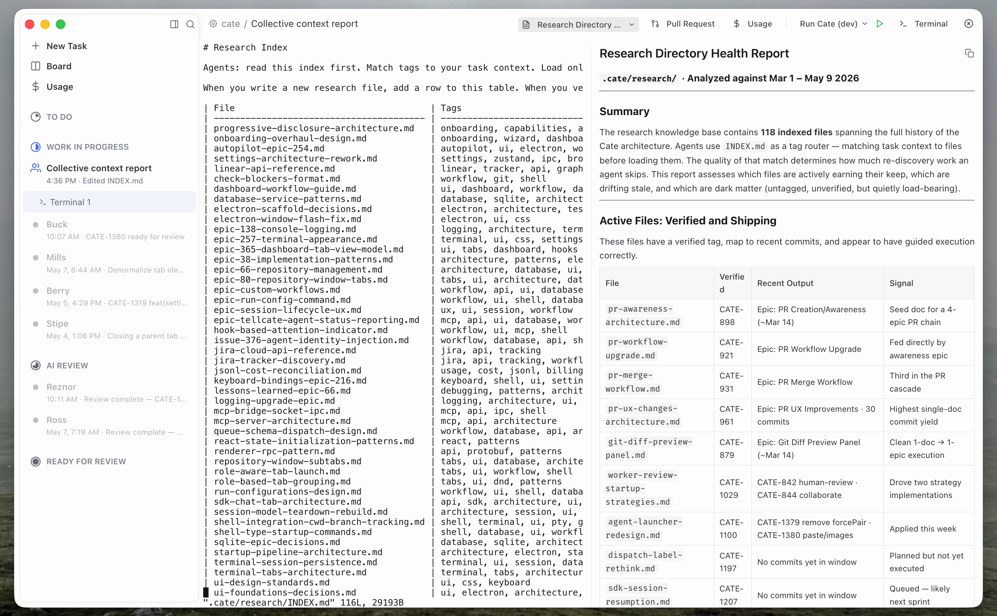Click the dollar icon beside sidebar Usage
997x616 pixels.
(35, 86)
